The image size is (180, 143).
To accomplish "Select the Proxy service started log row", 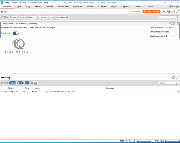I will click(90, 91).
